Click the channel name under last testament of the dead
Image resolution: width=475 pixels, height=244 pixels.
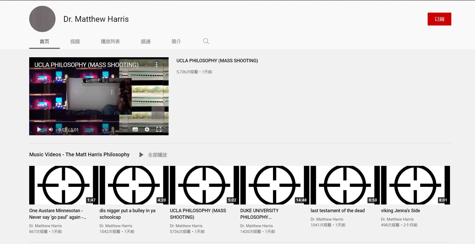pos(327,219)
